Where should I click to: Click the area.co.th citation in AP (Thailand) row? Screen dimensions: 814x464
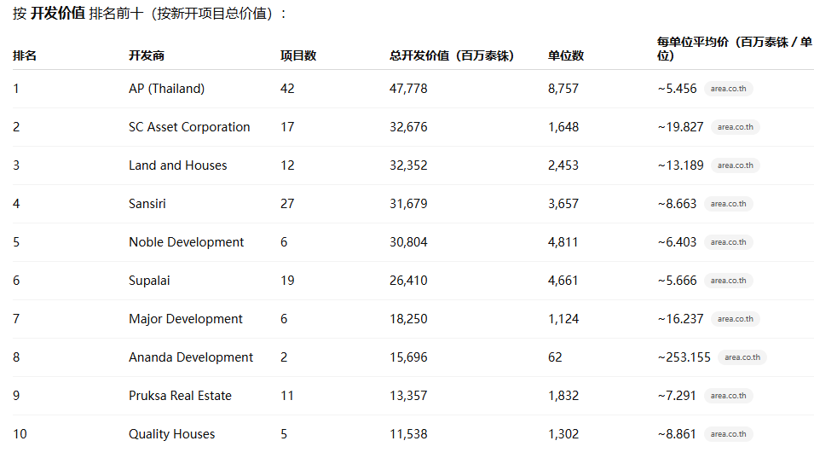(x=728, y=89)
